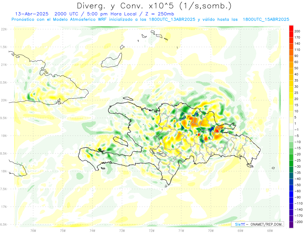Viewport: 303px width, 234px height.
Task: Click the '68W' longitude label
Action: point(270,230)
